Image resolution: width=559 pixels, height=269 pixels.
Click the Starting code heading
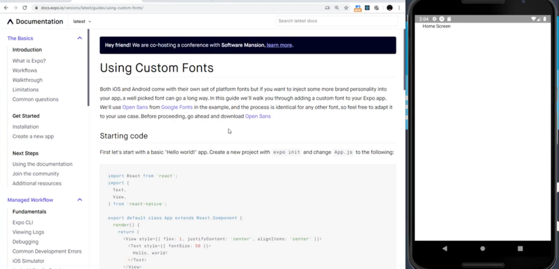click(x=123, y=136)
